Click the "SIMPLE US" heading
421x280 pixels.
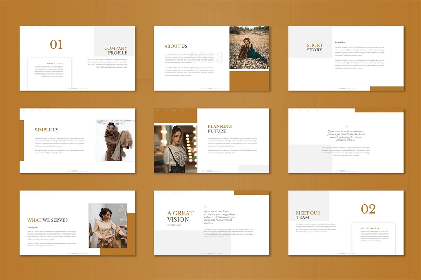pos(47,130)
